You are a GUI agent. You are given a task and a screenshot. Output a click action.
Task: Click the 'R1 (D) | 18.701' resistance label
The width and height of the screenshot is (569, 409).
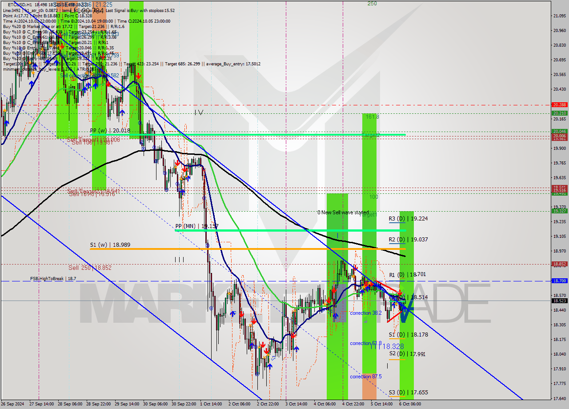[x=407, y=275]
